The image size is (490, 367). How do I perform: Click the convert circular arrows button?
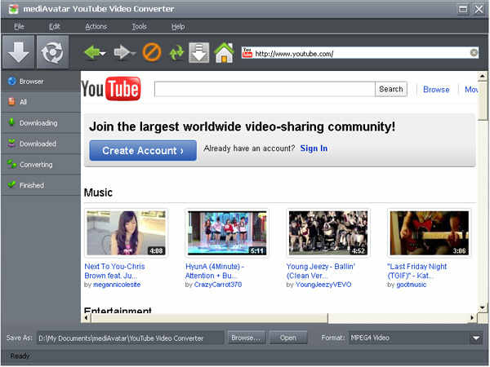(x=52, y=52)
